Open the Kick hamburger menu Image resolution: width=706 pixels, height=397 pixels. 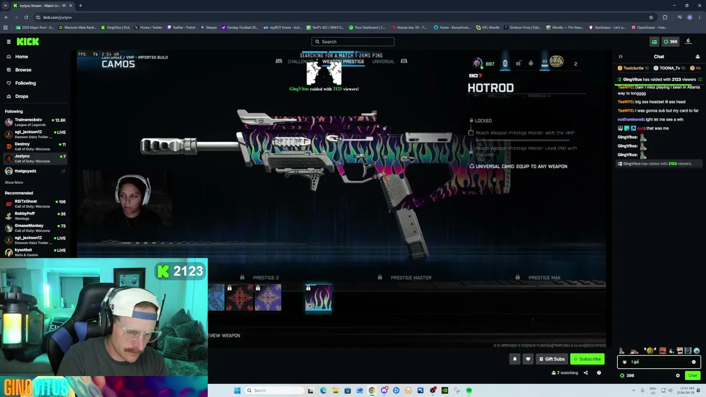pyautogui.click(x=9, y=42)
